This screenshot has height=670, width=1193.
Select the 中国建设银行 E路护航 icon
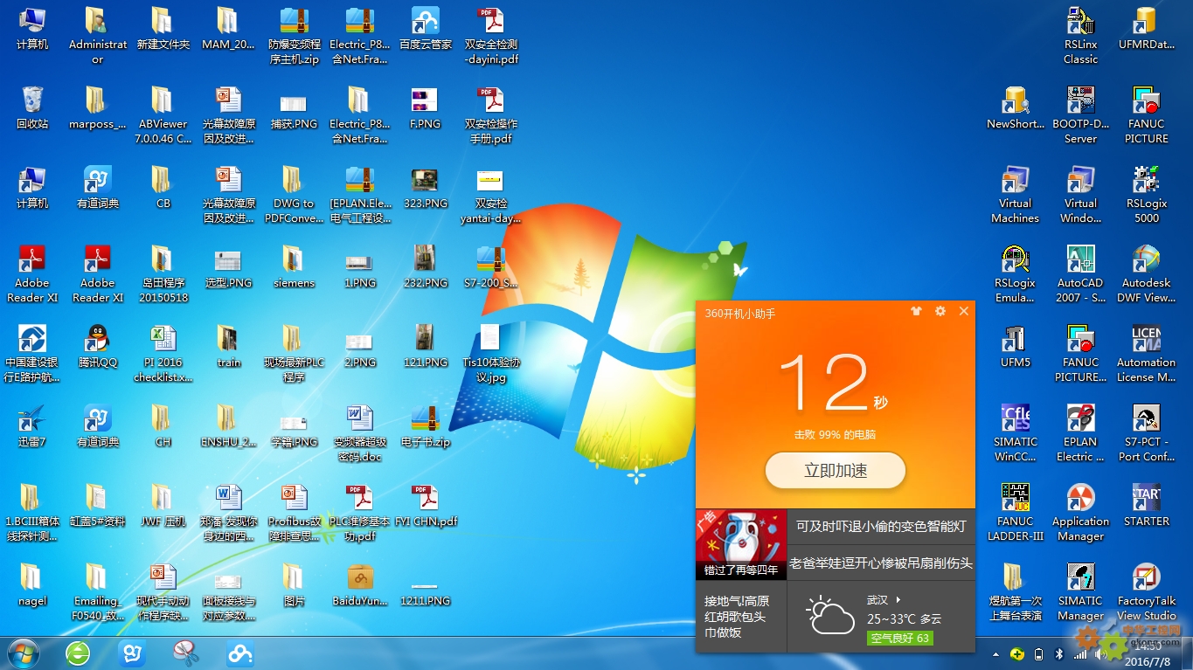click(32, 354)
